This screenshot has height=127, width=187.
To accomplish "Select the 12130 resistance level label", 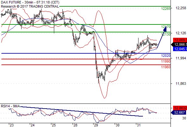I will [166, 34].
